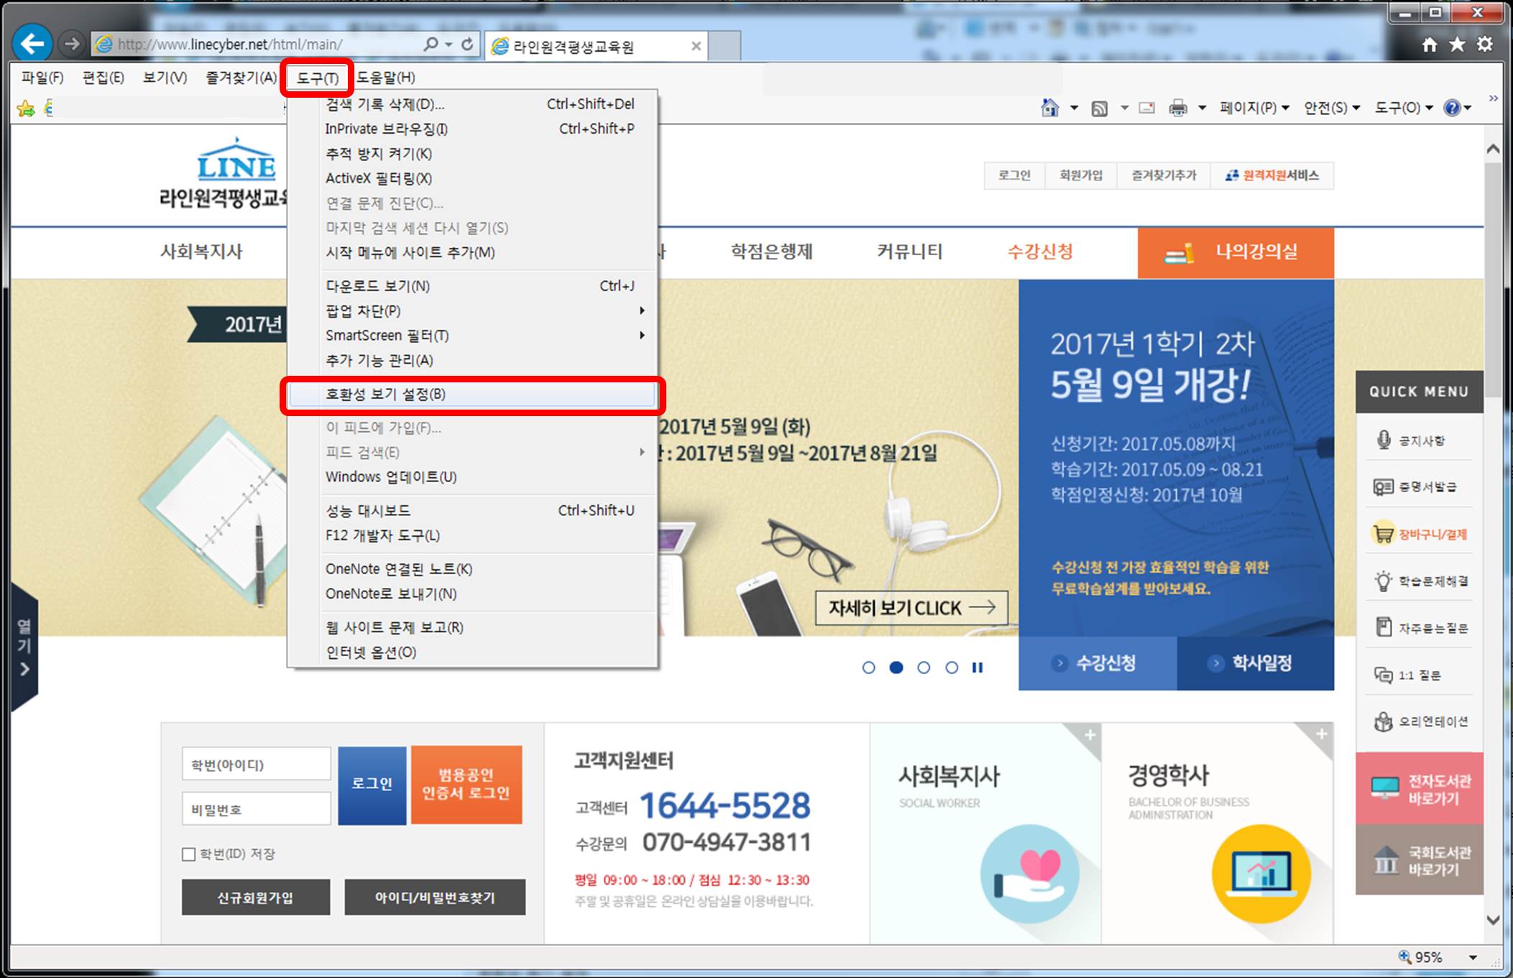Open the gear Tools icon at top right

(1484, 45)
